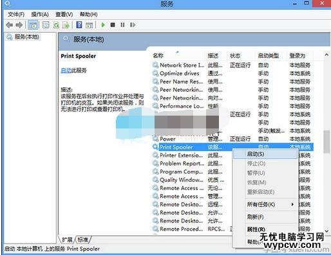This screenshot has width=331, height=255.
Task: Go back using the toolbar back arrow
Action: coord(9,25)
